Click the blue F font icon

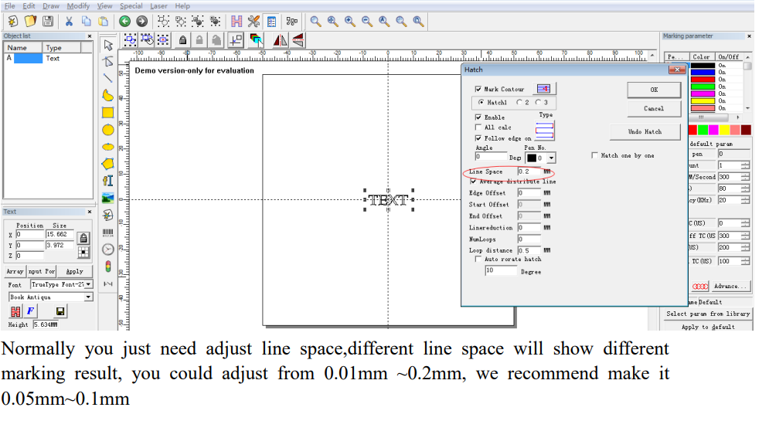tap(30, 311)
